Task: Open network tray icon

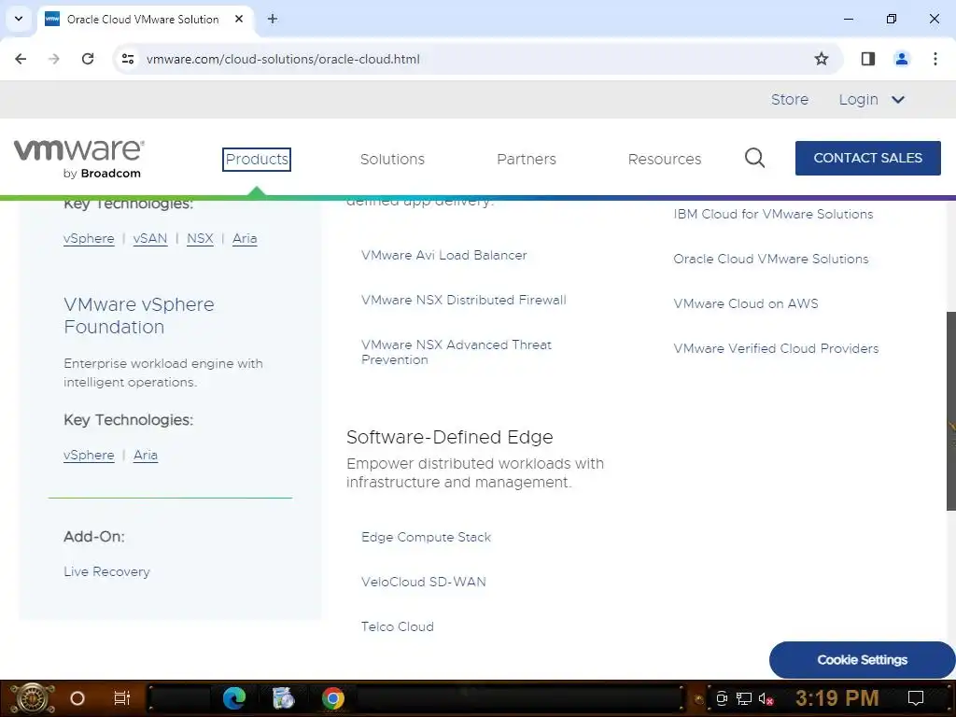Action: tap(744, 698)
